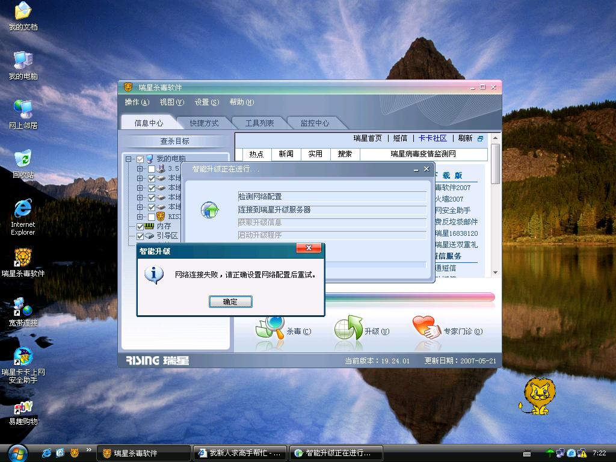616x462 pixels.
Task: Open 回收站 recycle bin icon
Action: pos(23,164)
